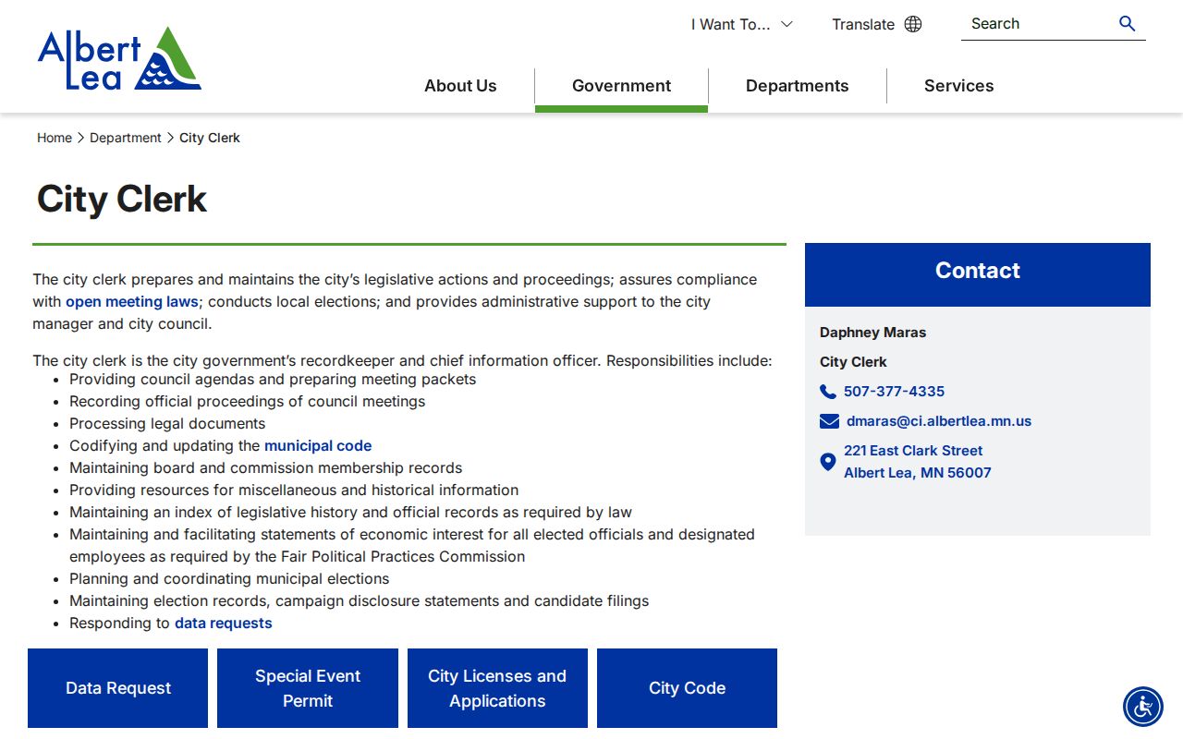Click the Special Event Permit button
Viewport: 1183px width, 739px height.
click(x=308, y=688)
